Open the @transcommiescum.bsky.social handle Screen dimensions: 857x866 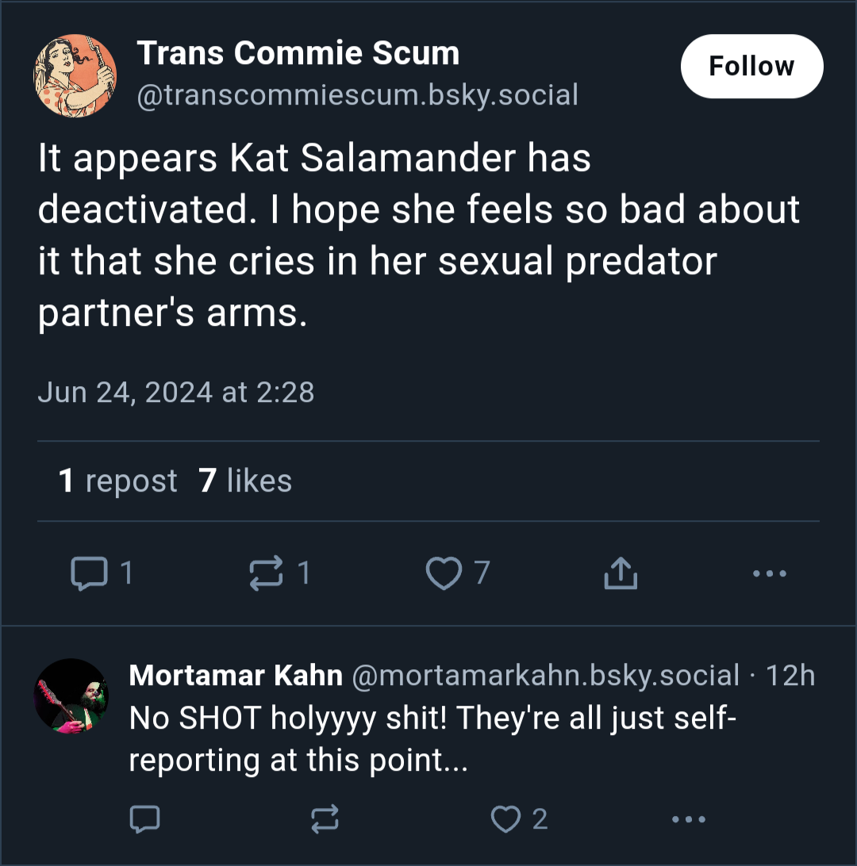(358, 94)
